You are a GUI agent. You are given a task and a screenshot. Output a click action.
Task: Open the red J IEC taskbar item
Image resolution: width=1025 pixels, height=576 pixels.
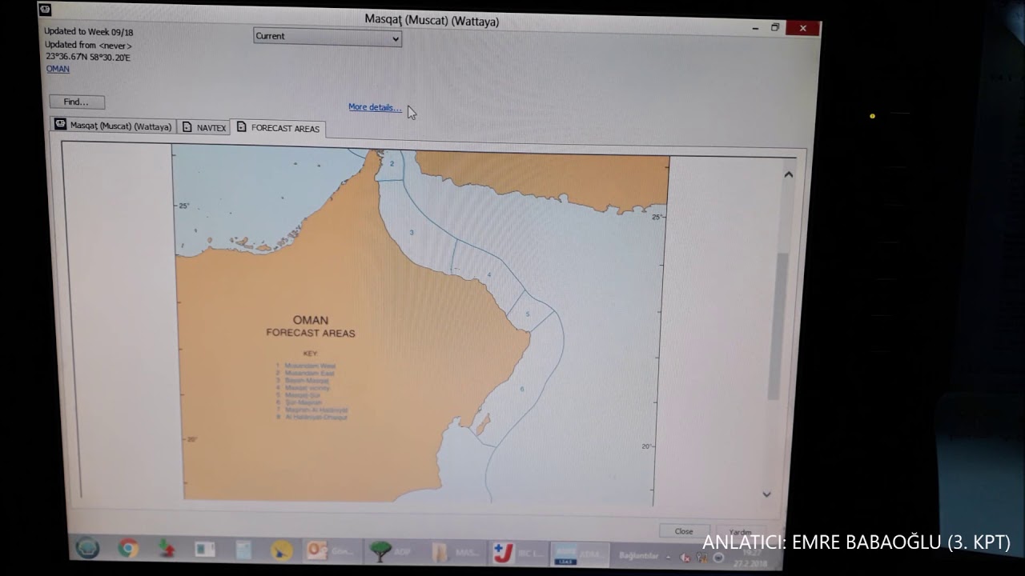coord(518,553)
